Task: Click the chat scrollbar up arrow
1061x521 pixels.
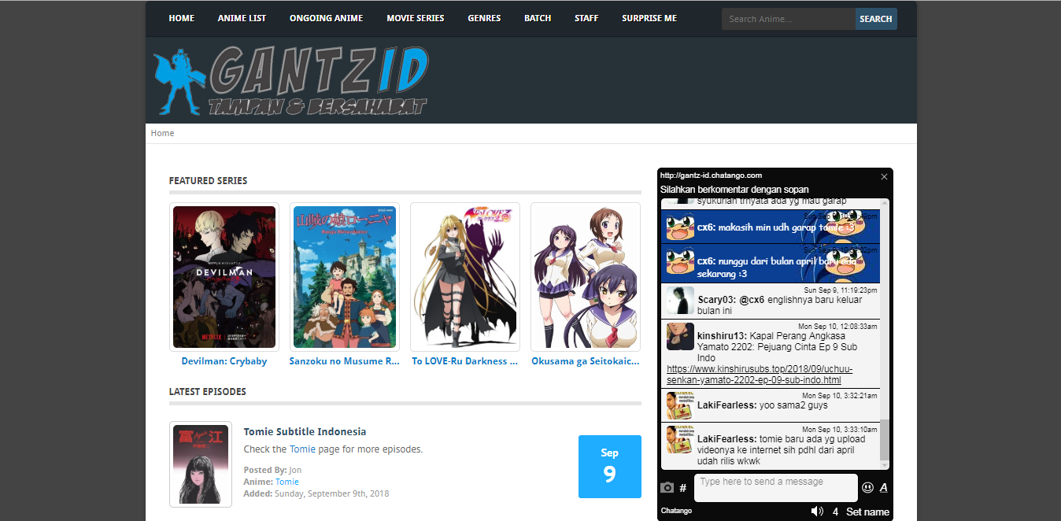Action: (884, 203)
